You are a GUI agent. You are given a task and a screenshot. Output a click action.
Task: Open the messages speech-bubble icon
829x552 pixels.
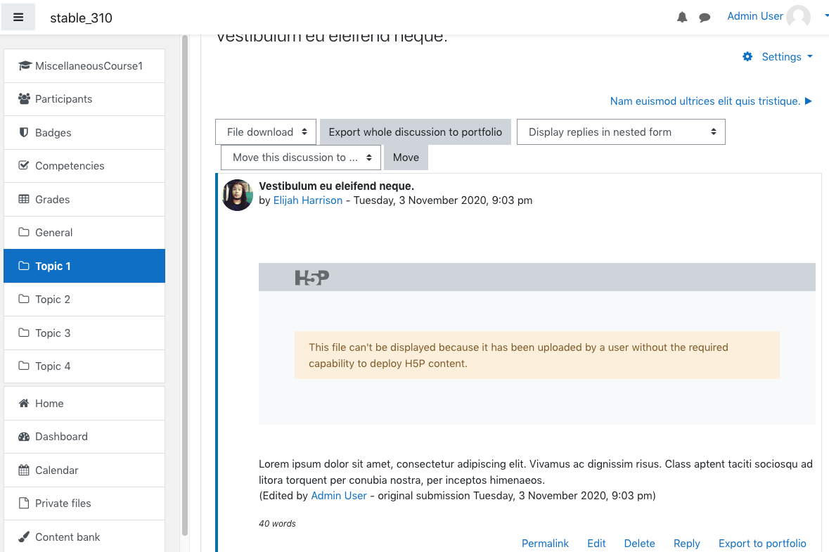tap(705, 18)
